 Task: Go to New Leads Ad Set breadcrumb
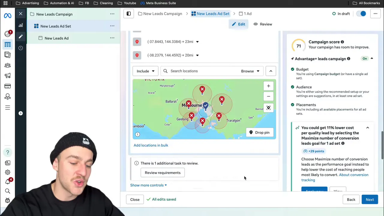(210, 13)
